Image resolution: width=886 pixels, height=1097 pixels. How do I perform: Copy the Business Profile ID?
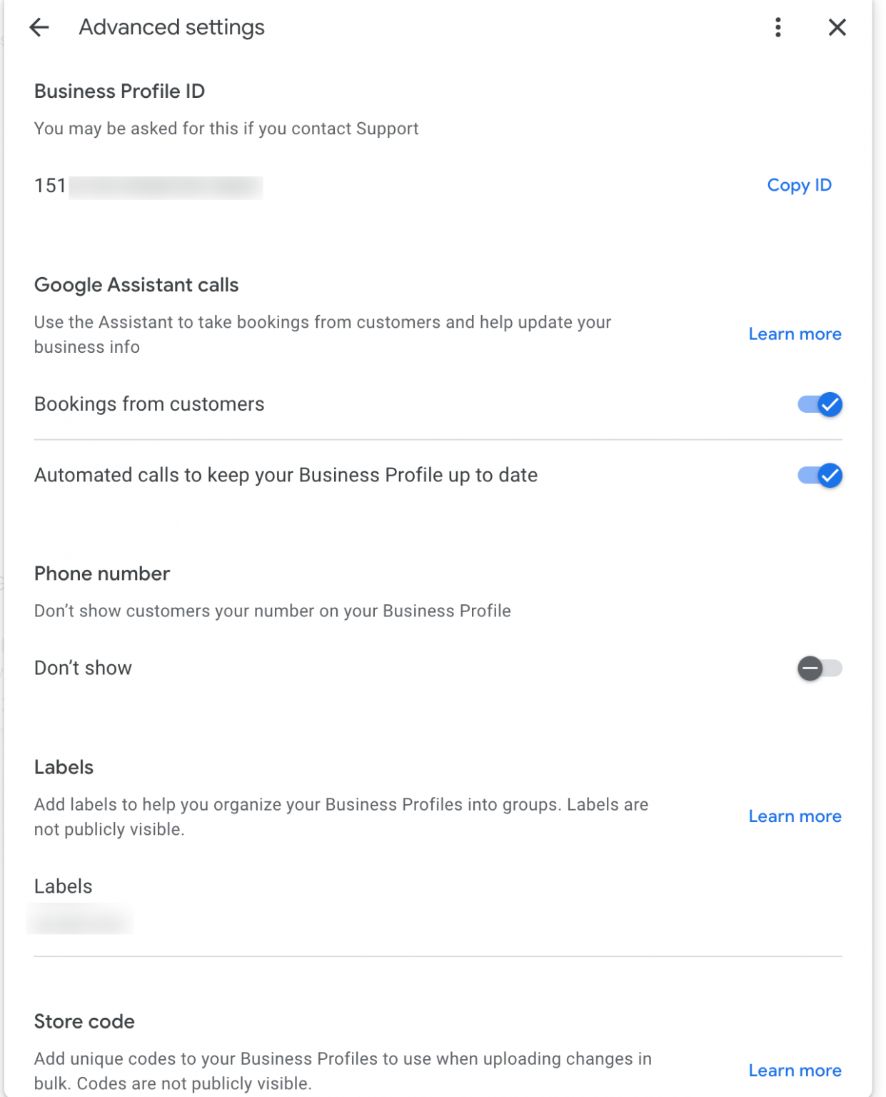[799, 186]
